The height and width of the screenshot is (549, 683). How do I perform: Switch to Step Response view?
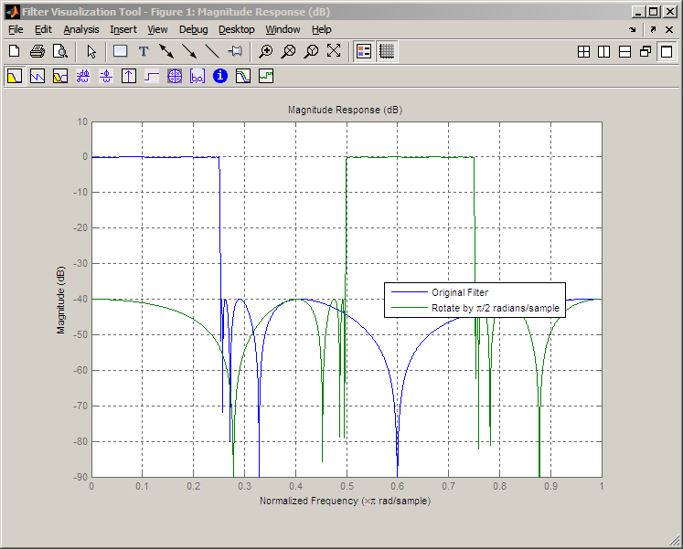click(152, 76)
